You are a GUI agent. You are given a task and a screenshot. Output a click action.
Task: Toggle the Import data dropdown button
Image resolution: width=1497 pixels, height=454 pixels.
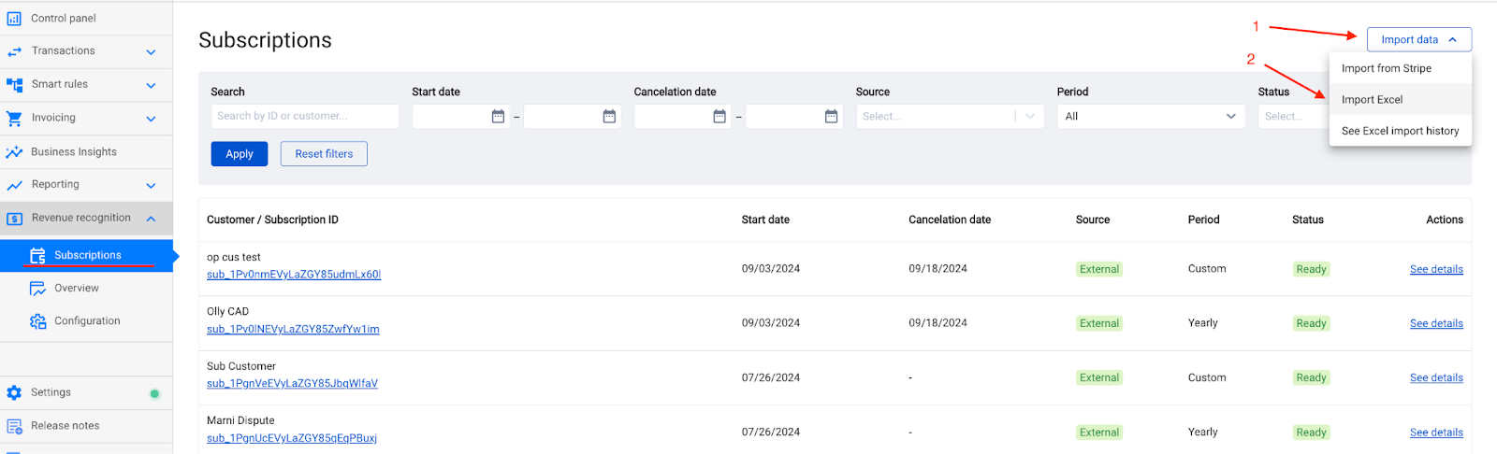[x=1418, y=39]
